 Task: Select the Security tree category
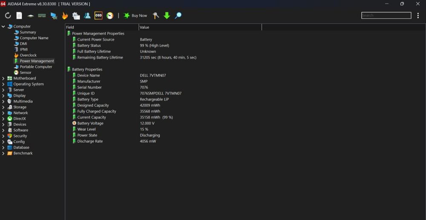point(20,136)
